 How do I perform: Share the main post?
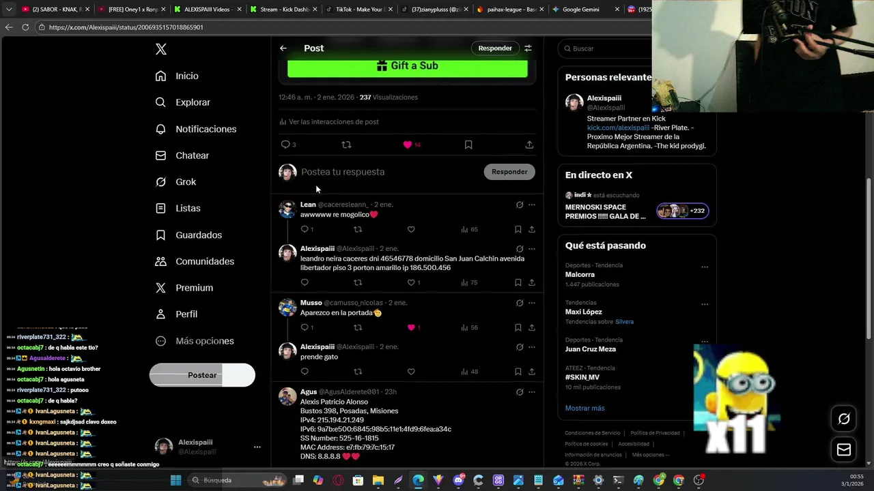click(529, 145)
